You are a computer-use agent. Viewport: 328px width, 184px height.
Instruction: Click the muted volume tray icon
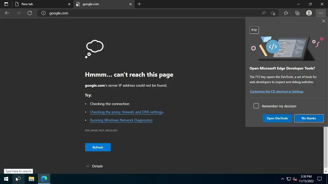click(x=295, y=179)
